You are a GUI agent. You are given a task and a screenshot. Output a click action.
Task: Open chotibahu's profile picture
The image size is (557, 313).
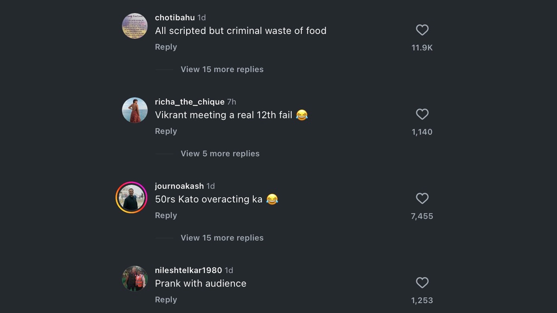click(135, 26)
